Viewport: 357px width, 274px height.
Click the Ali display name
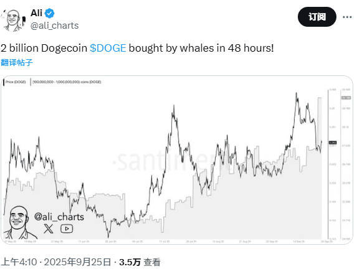(36, 13)
